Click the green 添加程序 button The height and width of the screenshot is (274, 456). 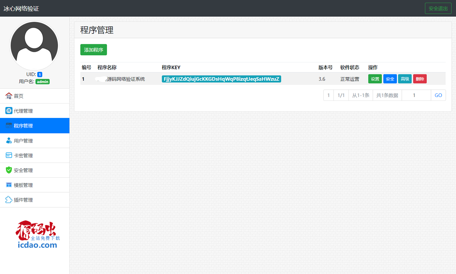[93, 50]
